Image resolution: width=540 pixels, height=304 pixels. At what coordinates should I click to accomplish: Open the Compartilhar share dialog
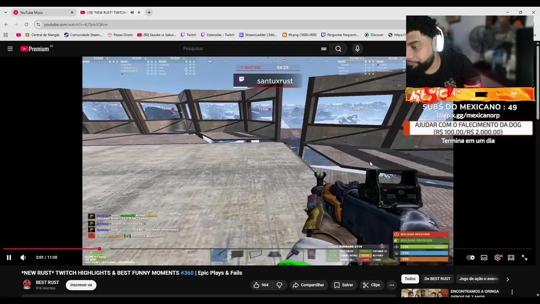pos(308,285)
